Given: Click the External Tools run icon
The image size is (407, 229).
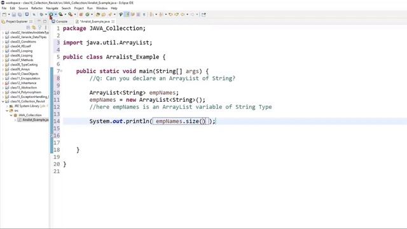Looking at the screenshot, I should click(x=70, y=15).
